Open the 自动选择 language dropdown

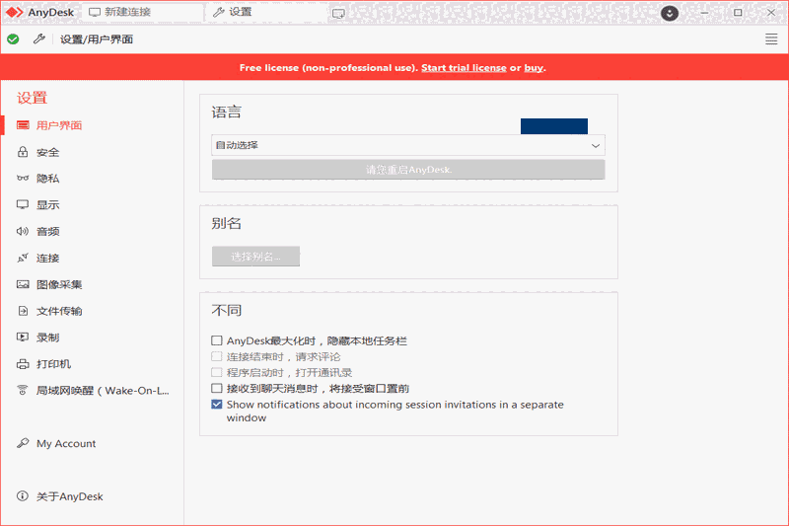[x=408, y=145]
